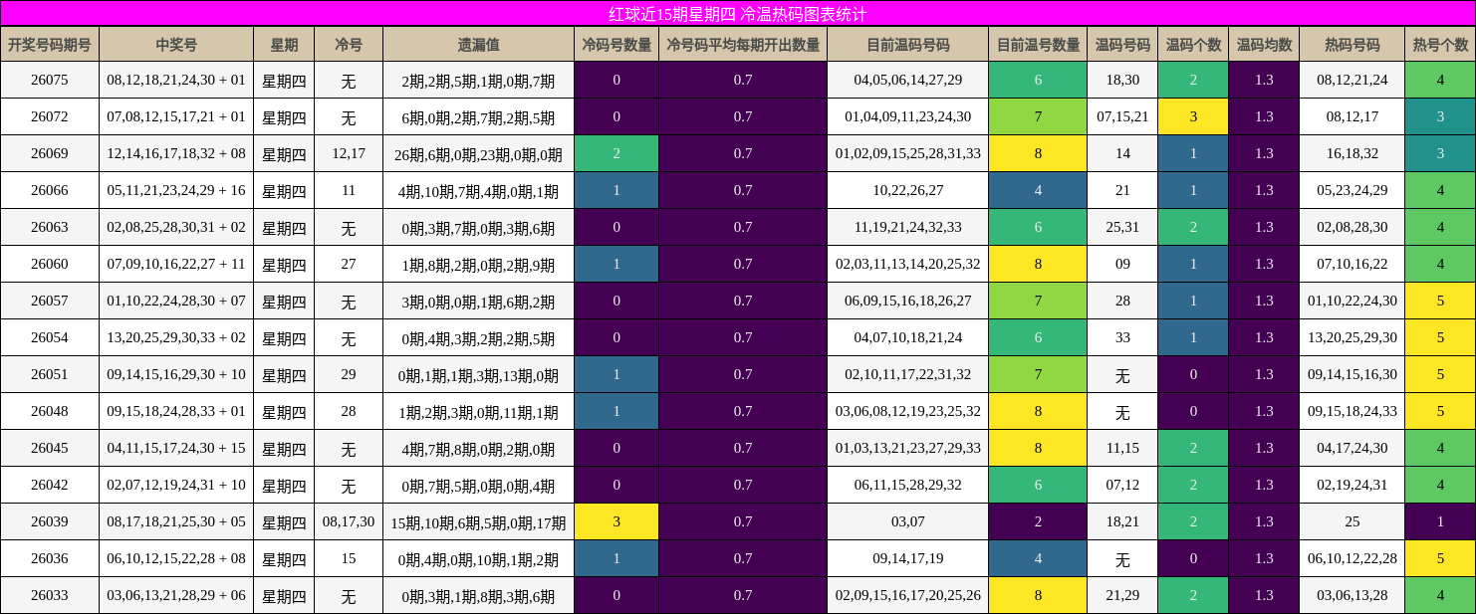Click the 目前温号数量 column header
The height and width of the screenshot is (614, 1476).
[1038, 45]
